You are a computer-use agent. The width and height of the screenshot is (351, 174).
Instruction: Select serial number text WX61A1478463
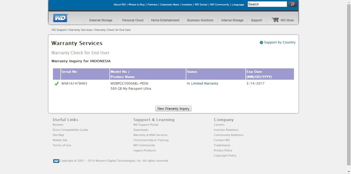coord(74,83)
